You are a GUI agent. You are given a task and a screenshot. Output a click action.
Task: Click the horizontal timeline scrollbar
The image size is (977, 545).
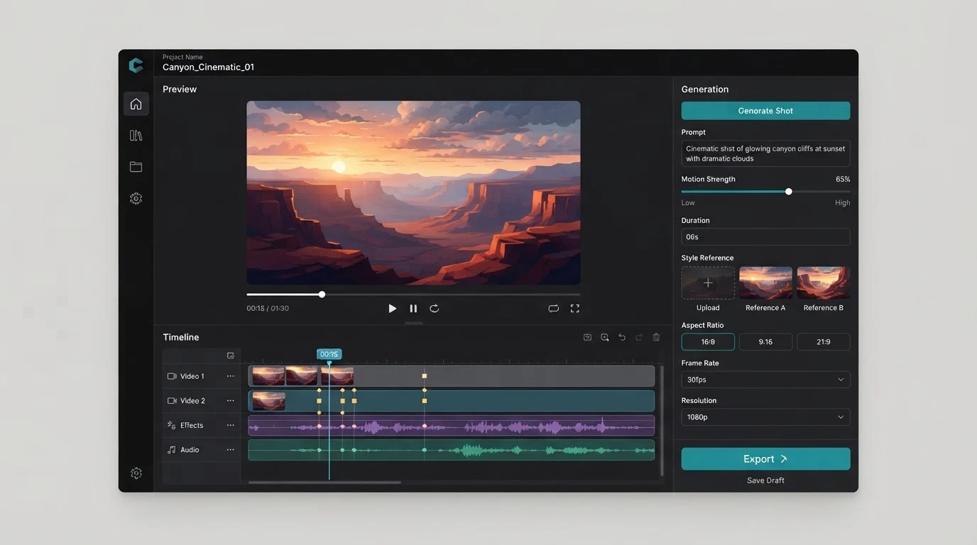(324, 483)
